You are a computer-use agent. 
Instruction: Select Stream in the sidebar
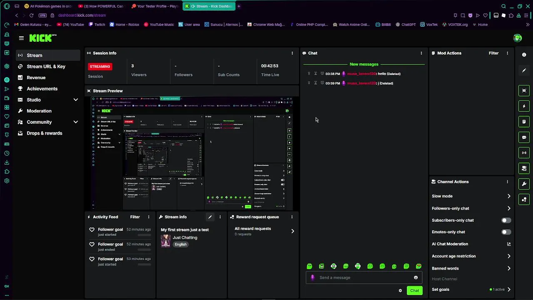pos(48,55)
